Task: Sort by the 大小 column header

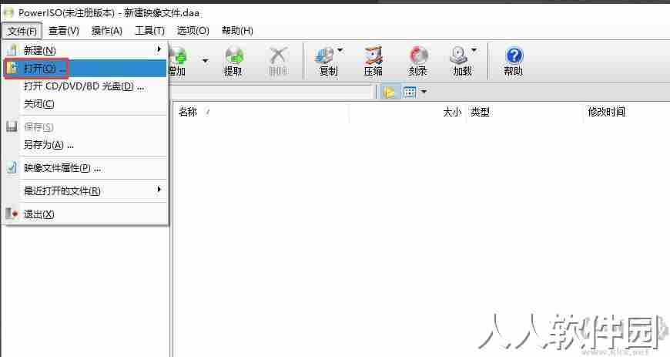Action: pos(407,112)
